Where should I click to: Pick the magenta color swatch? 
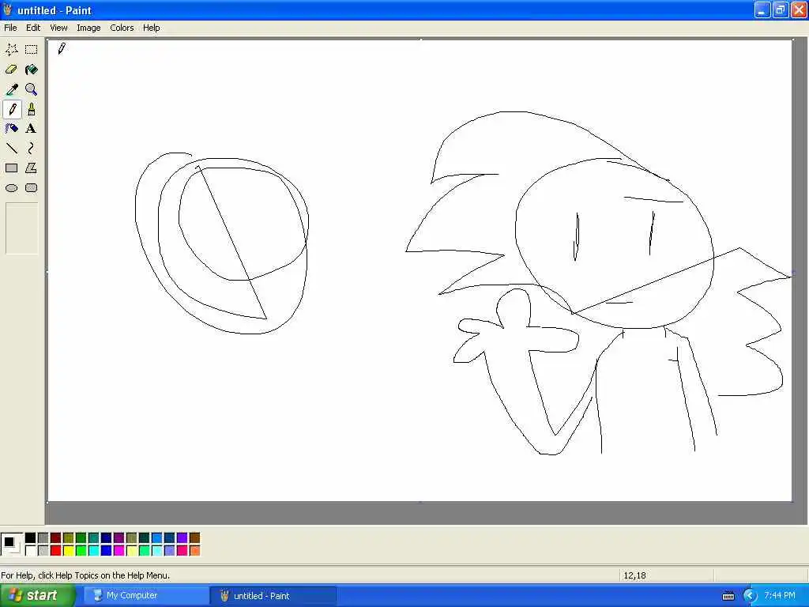(119, 551)
